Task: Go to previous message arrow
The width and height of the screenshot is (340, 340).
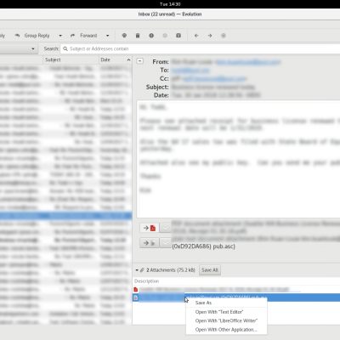Action: pos(196,36)
